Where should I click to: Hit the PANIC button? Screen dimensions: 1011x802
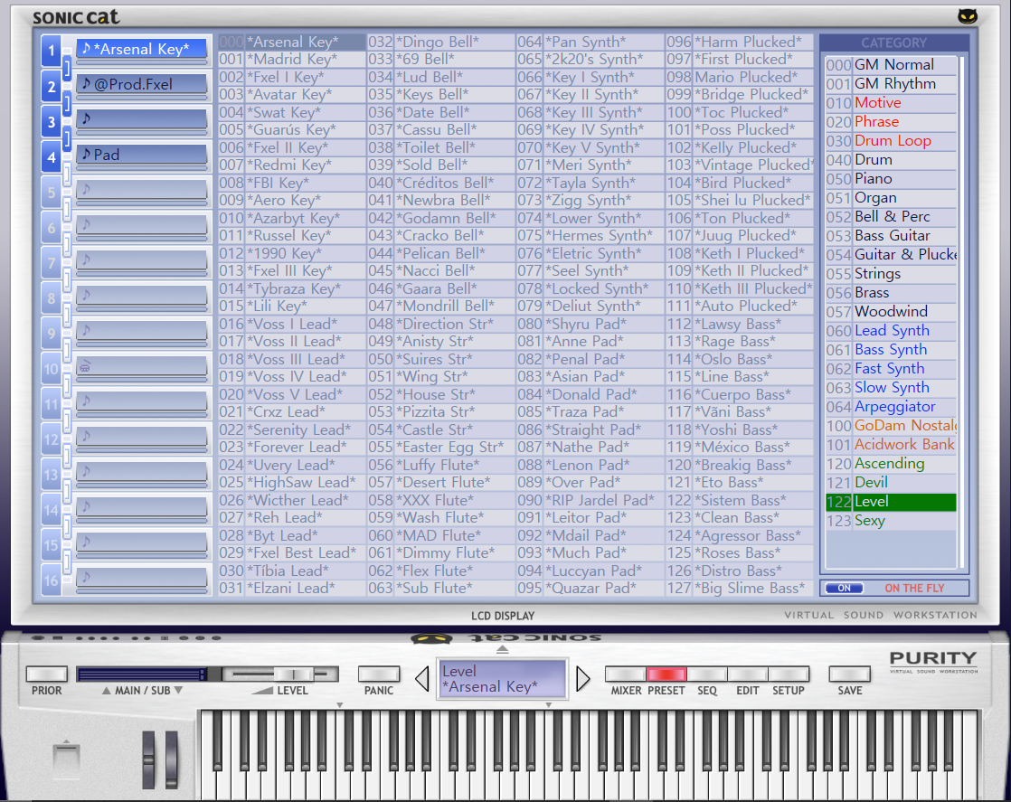379,675
